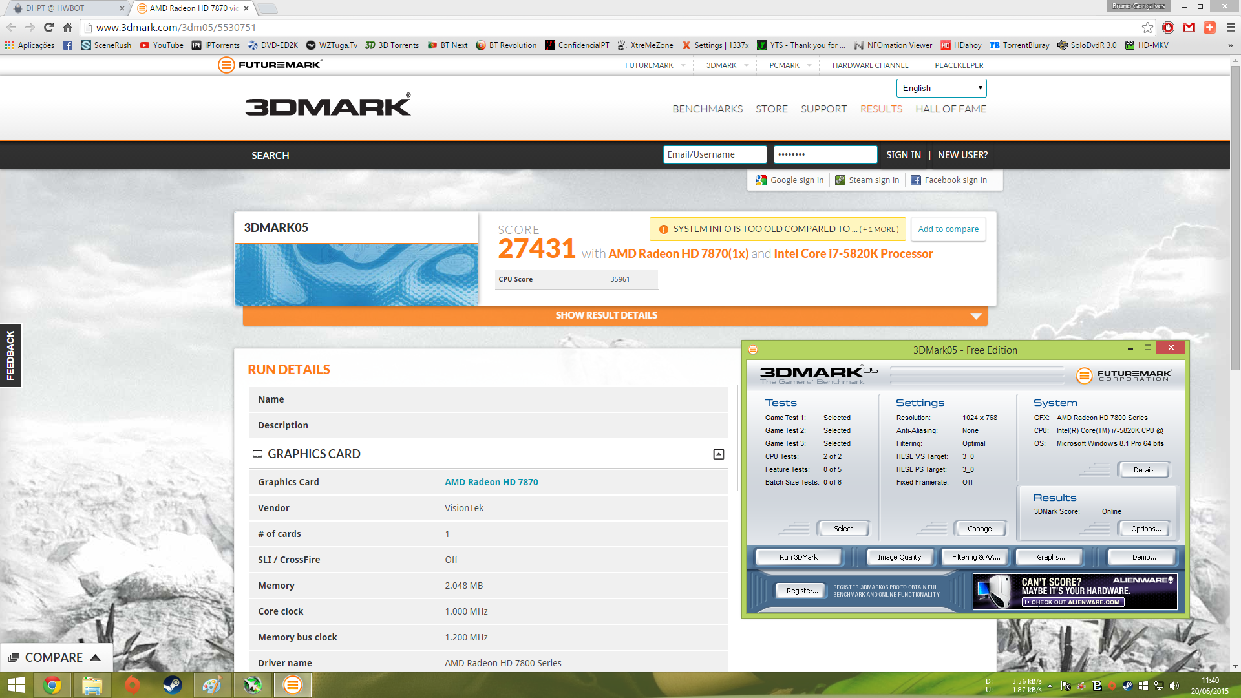
Task: Click the Alienware ad banner
Action: coord(1075,591)
